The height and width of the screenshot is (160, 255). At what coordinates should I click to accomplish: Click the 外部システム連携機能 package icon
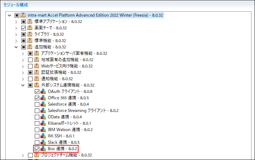click(x=37, y=85)
